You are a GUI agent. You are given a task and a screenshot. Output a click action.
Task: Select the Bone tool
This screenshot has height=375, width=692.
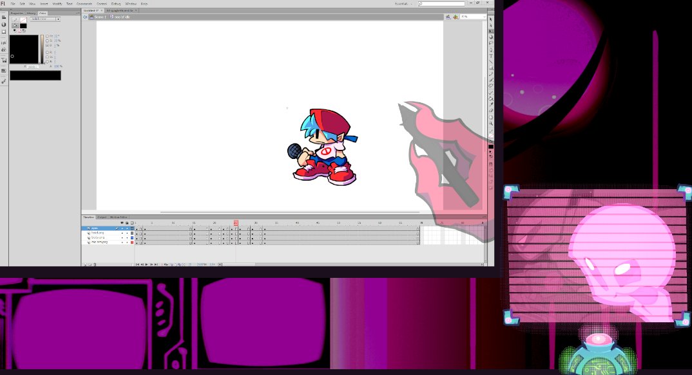[490, 93]
